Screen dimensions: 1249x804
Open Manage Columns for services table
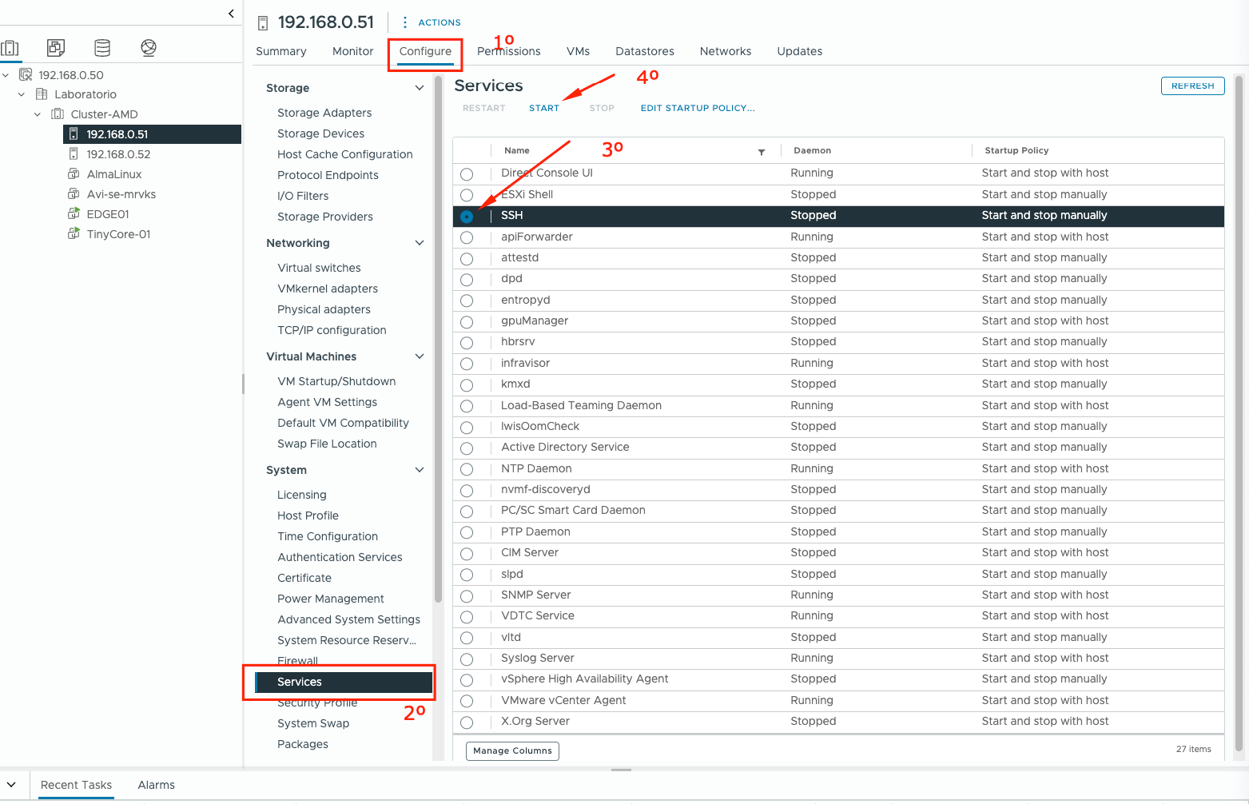(512, 750)
